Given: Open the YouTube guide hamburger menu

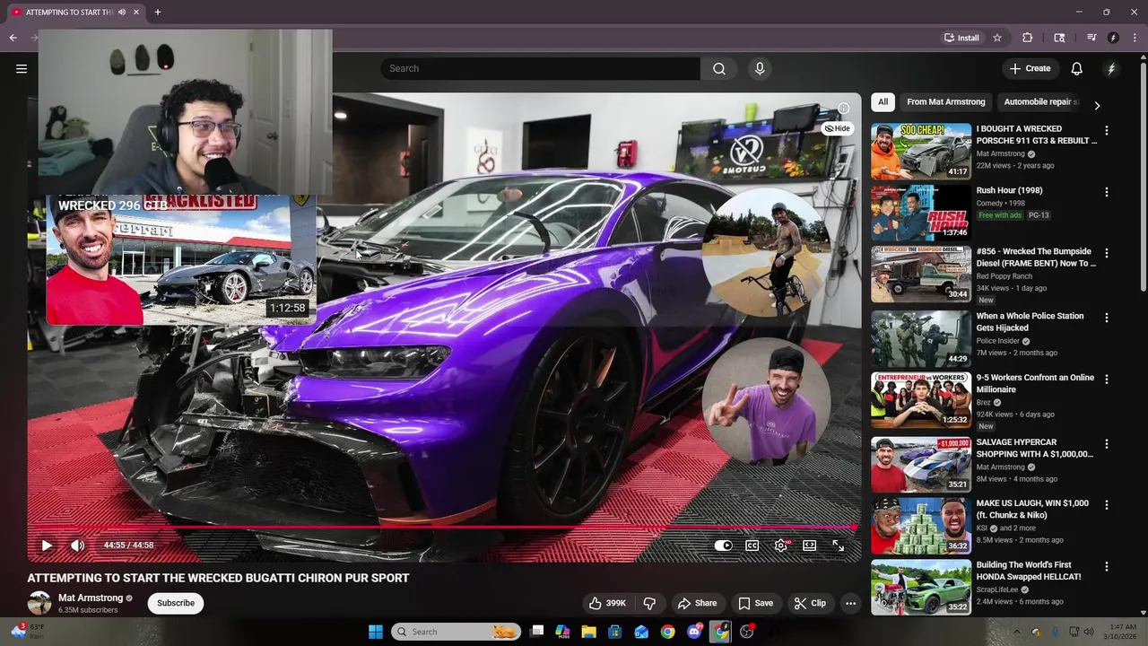Looking at the screenshot, I should coord(22,68).
